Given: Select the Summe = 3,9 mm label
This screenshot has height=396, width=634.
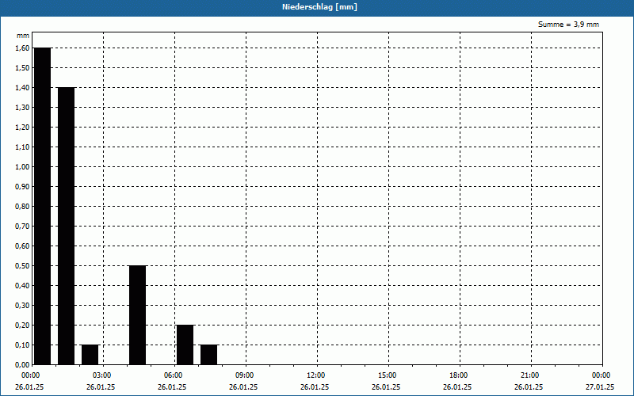Looking at the screenshot, I should 568,25.
